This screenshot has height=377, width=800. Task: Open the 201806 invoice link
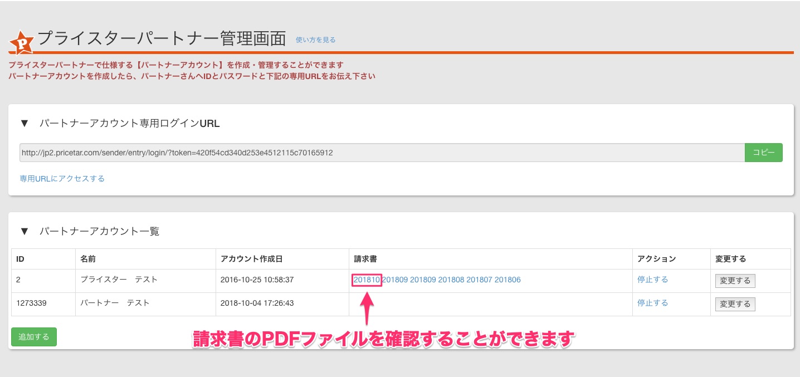click(x=508, y=280)
